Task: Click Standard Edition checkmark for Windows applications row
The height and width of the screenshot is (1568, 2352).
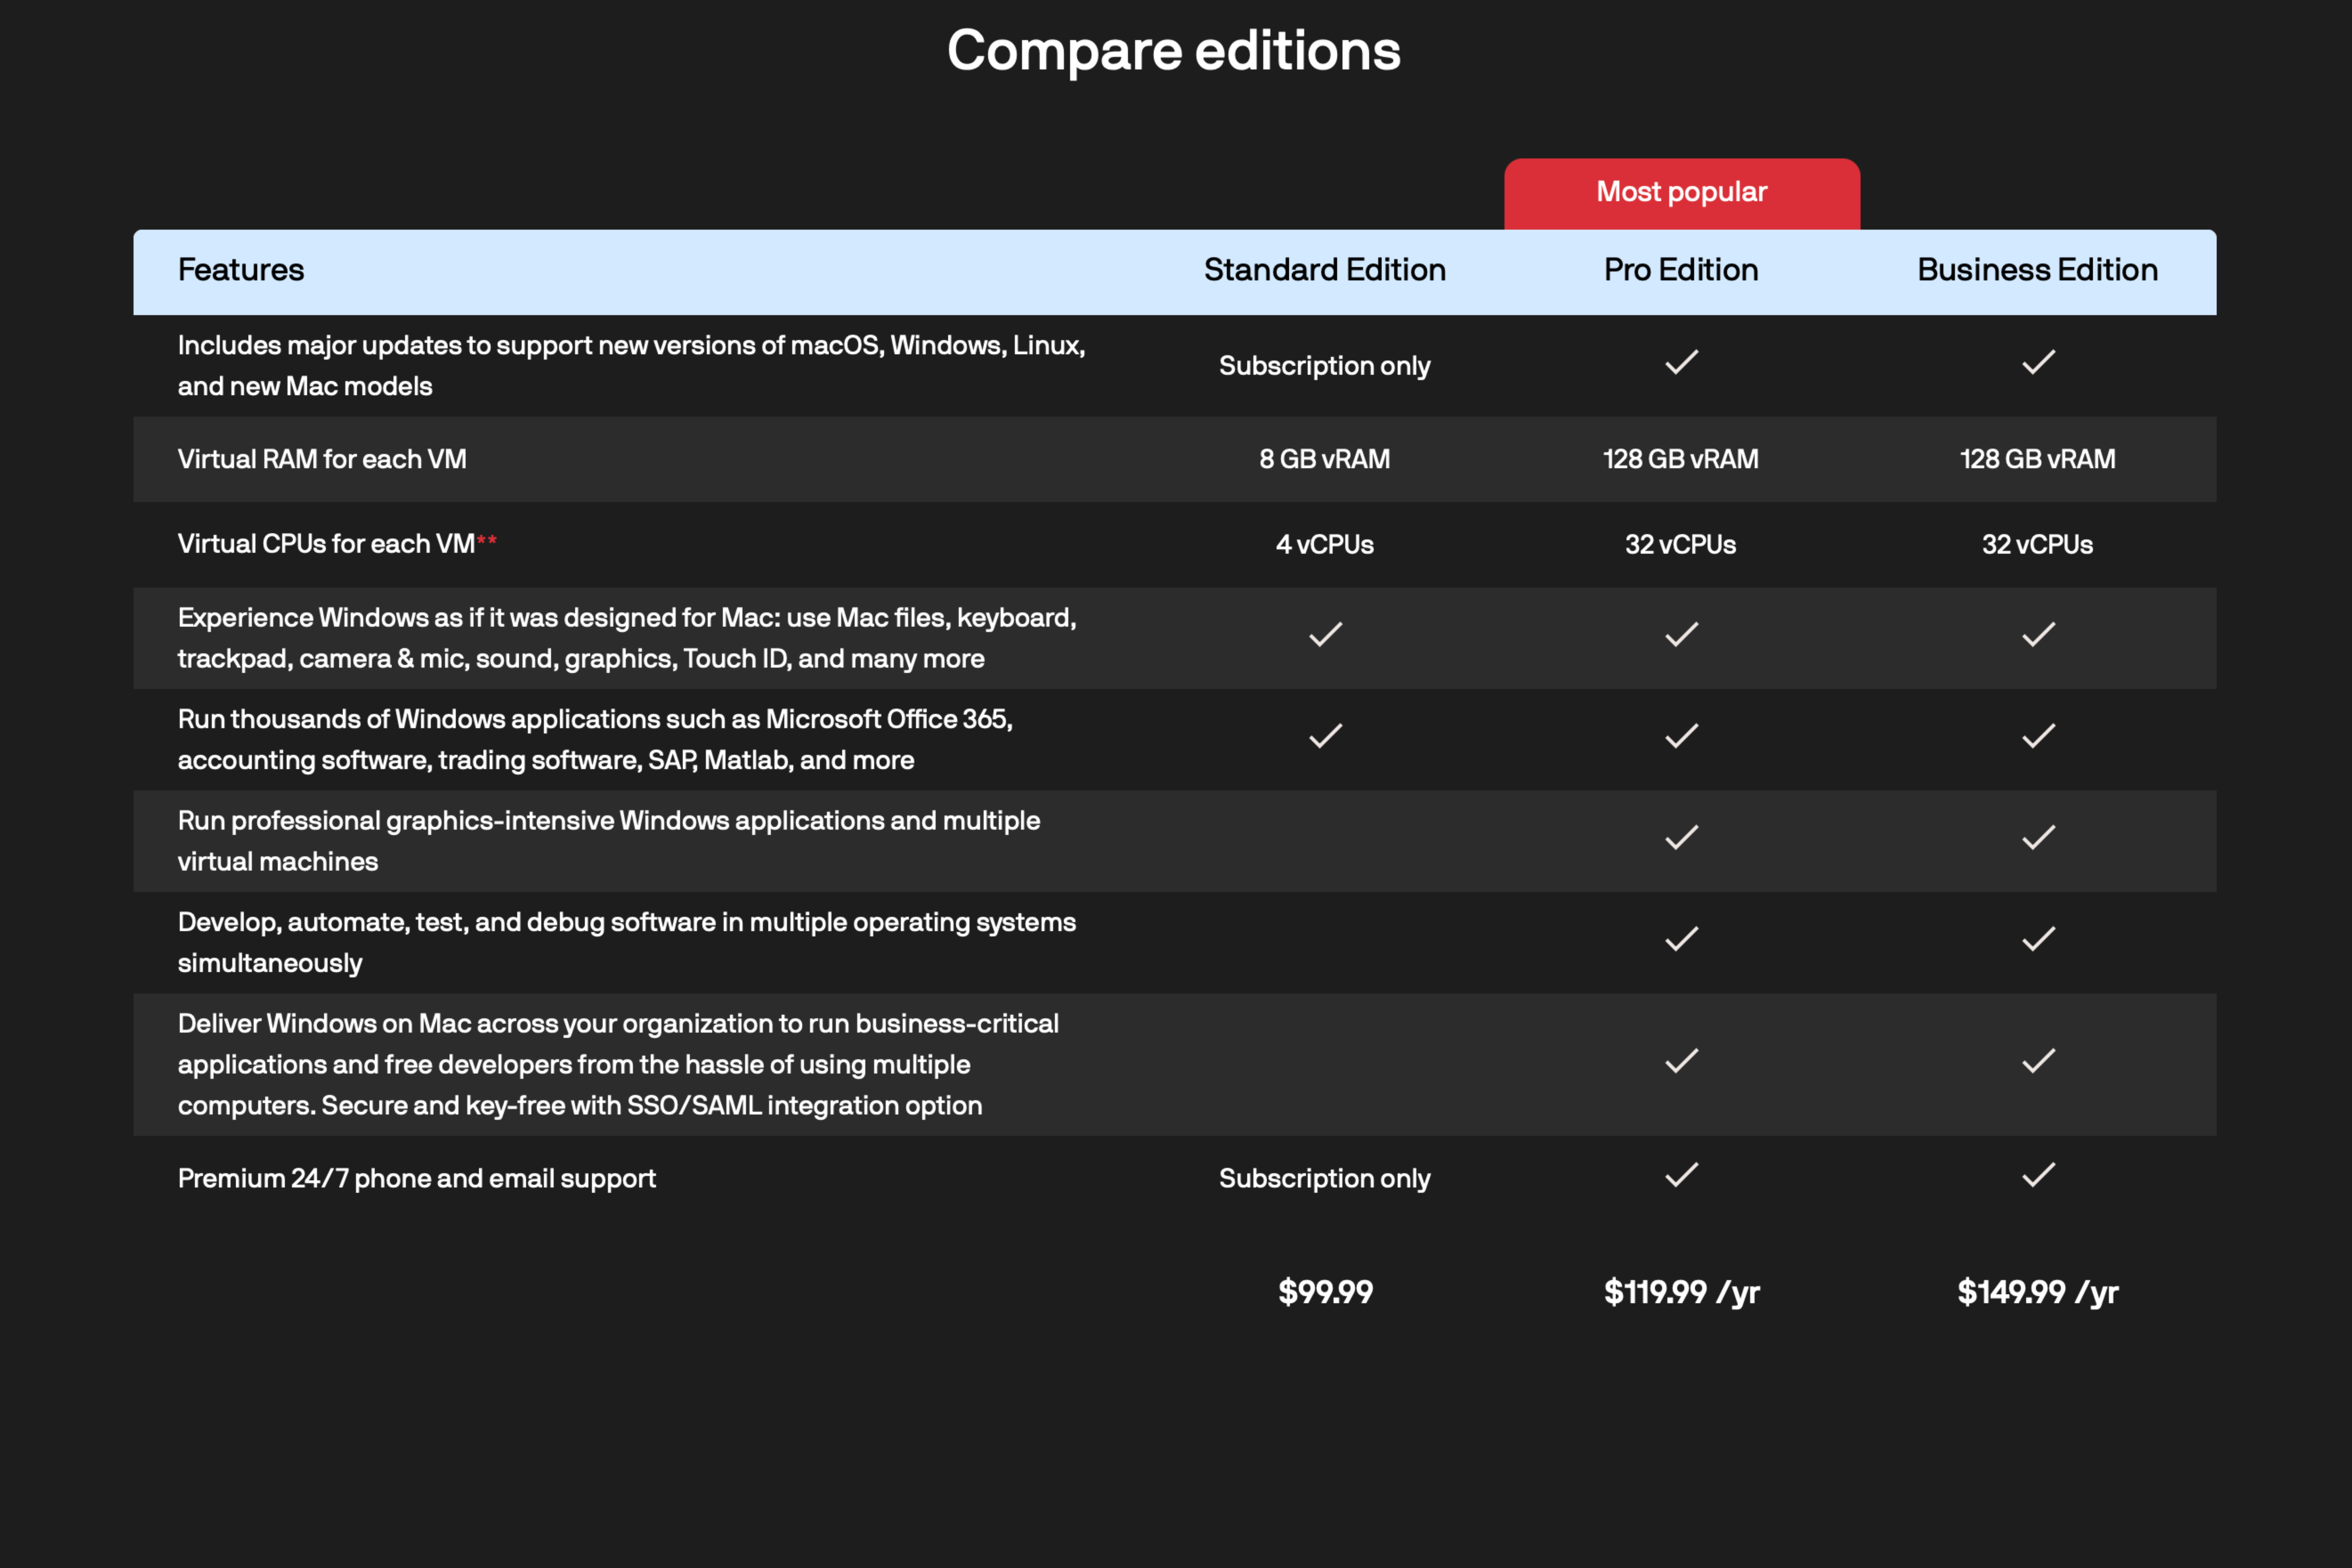Action: 1325,736
